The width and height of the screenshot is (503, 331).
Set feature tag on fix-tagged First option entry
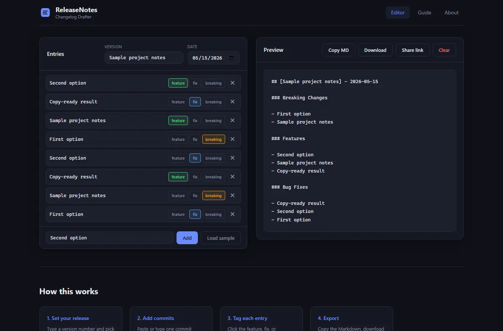click(178, 214)
